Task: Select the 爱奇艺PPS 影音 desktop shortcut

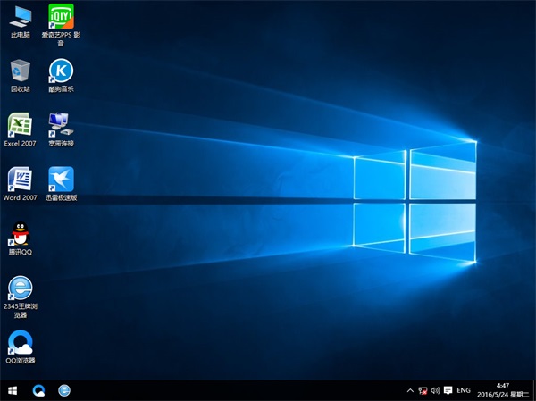Action: (x=61, y=17)
